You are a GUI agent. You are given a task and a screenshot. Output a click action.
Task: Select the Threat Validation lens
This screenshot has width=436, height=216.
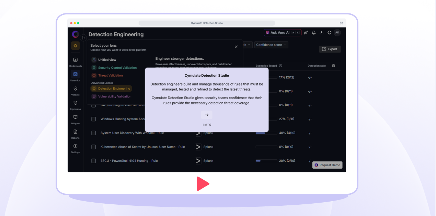[x=107, y=76]
